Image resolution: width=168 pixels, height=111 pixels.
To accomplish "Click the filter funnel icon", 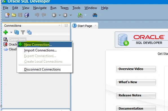I will pos(23,32).
